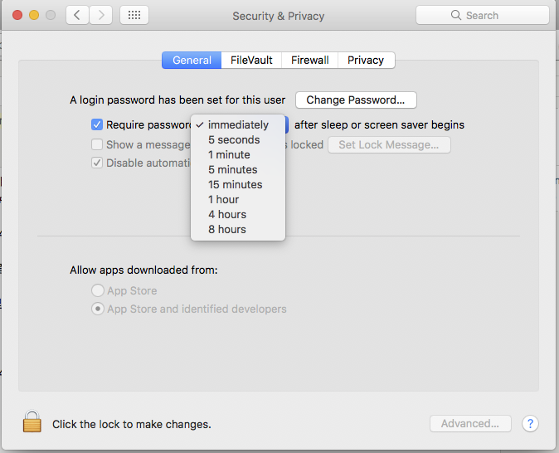Click the 'Click the lock to make changes.' text
Viewport: 559px width, 453px height.
pyautogui.click(x=132, y=424)
